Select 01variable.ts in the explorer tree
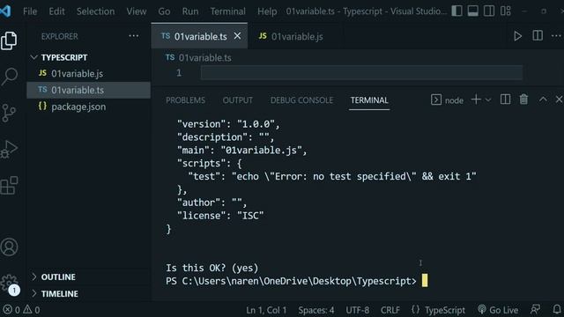 pos(89,90)
